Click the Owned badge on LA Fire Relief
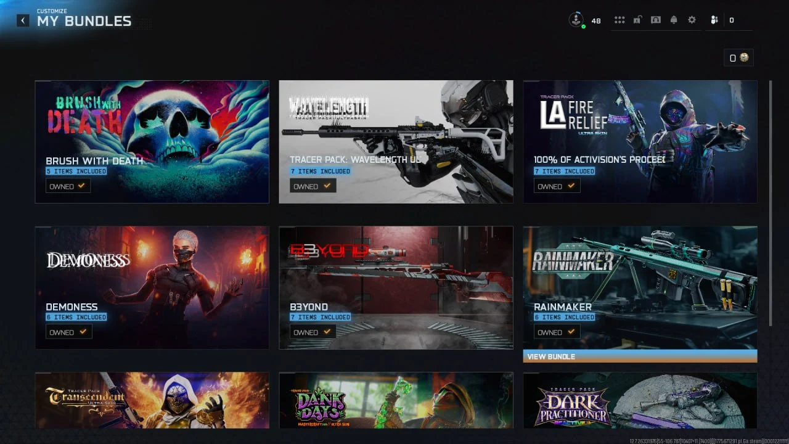The image size is (789, 444). pyautogui.click(x=557, y=186)
